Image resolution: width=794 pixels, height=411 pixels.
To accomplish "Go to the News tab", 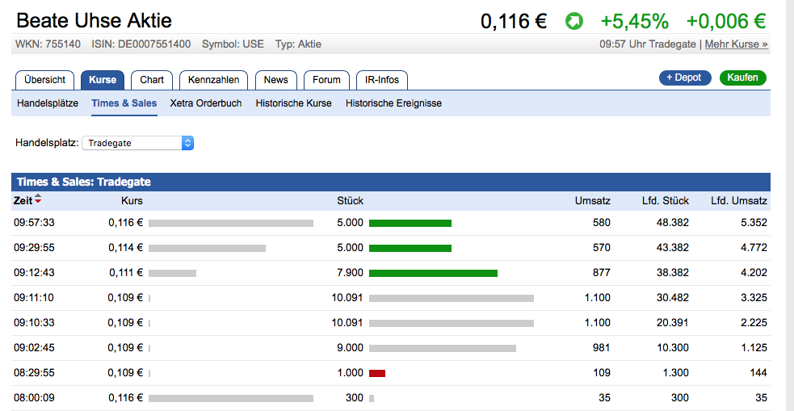I will tap(276, 79).
